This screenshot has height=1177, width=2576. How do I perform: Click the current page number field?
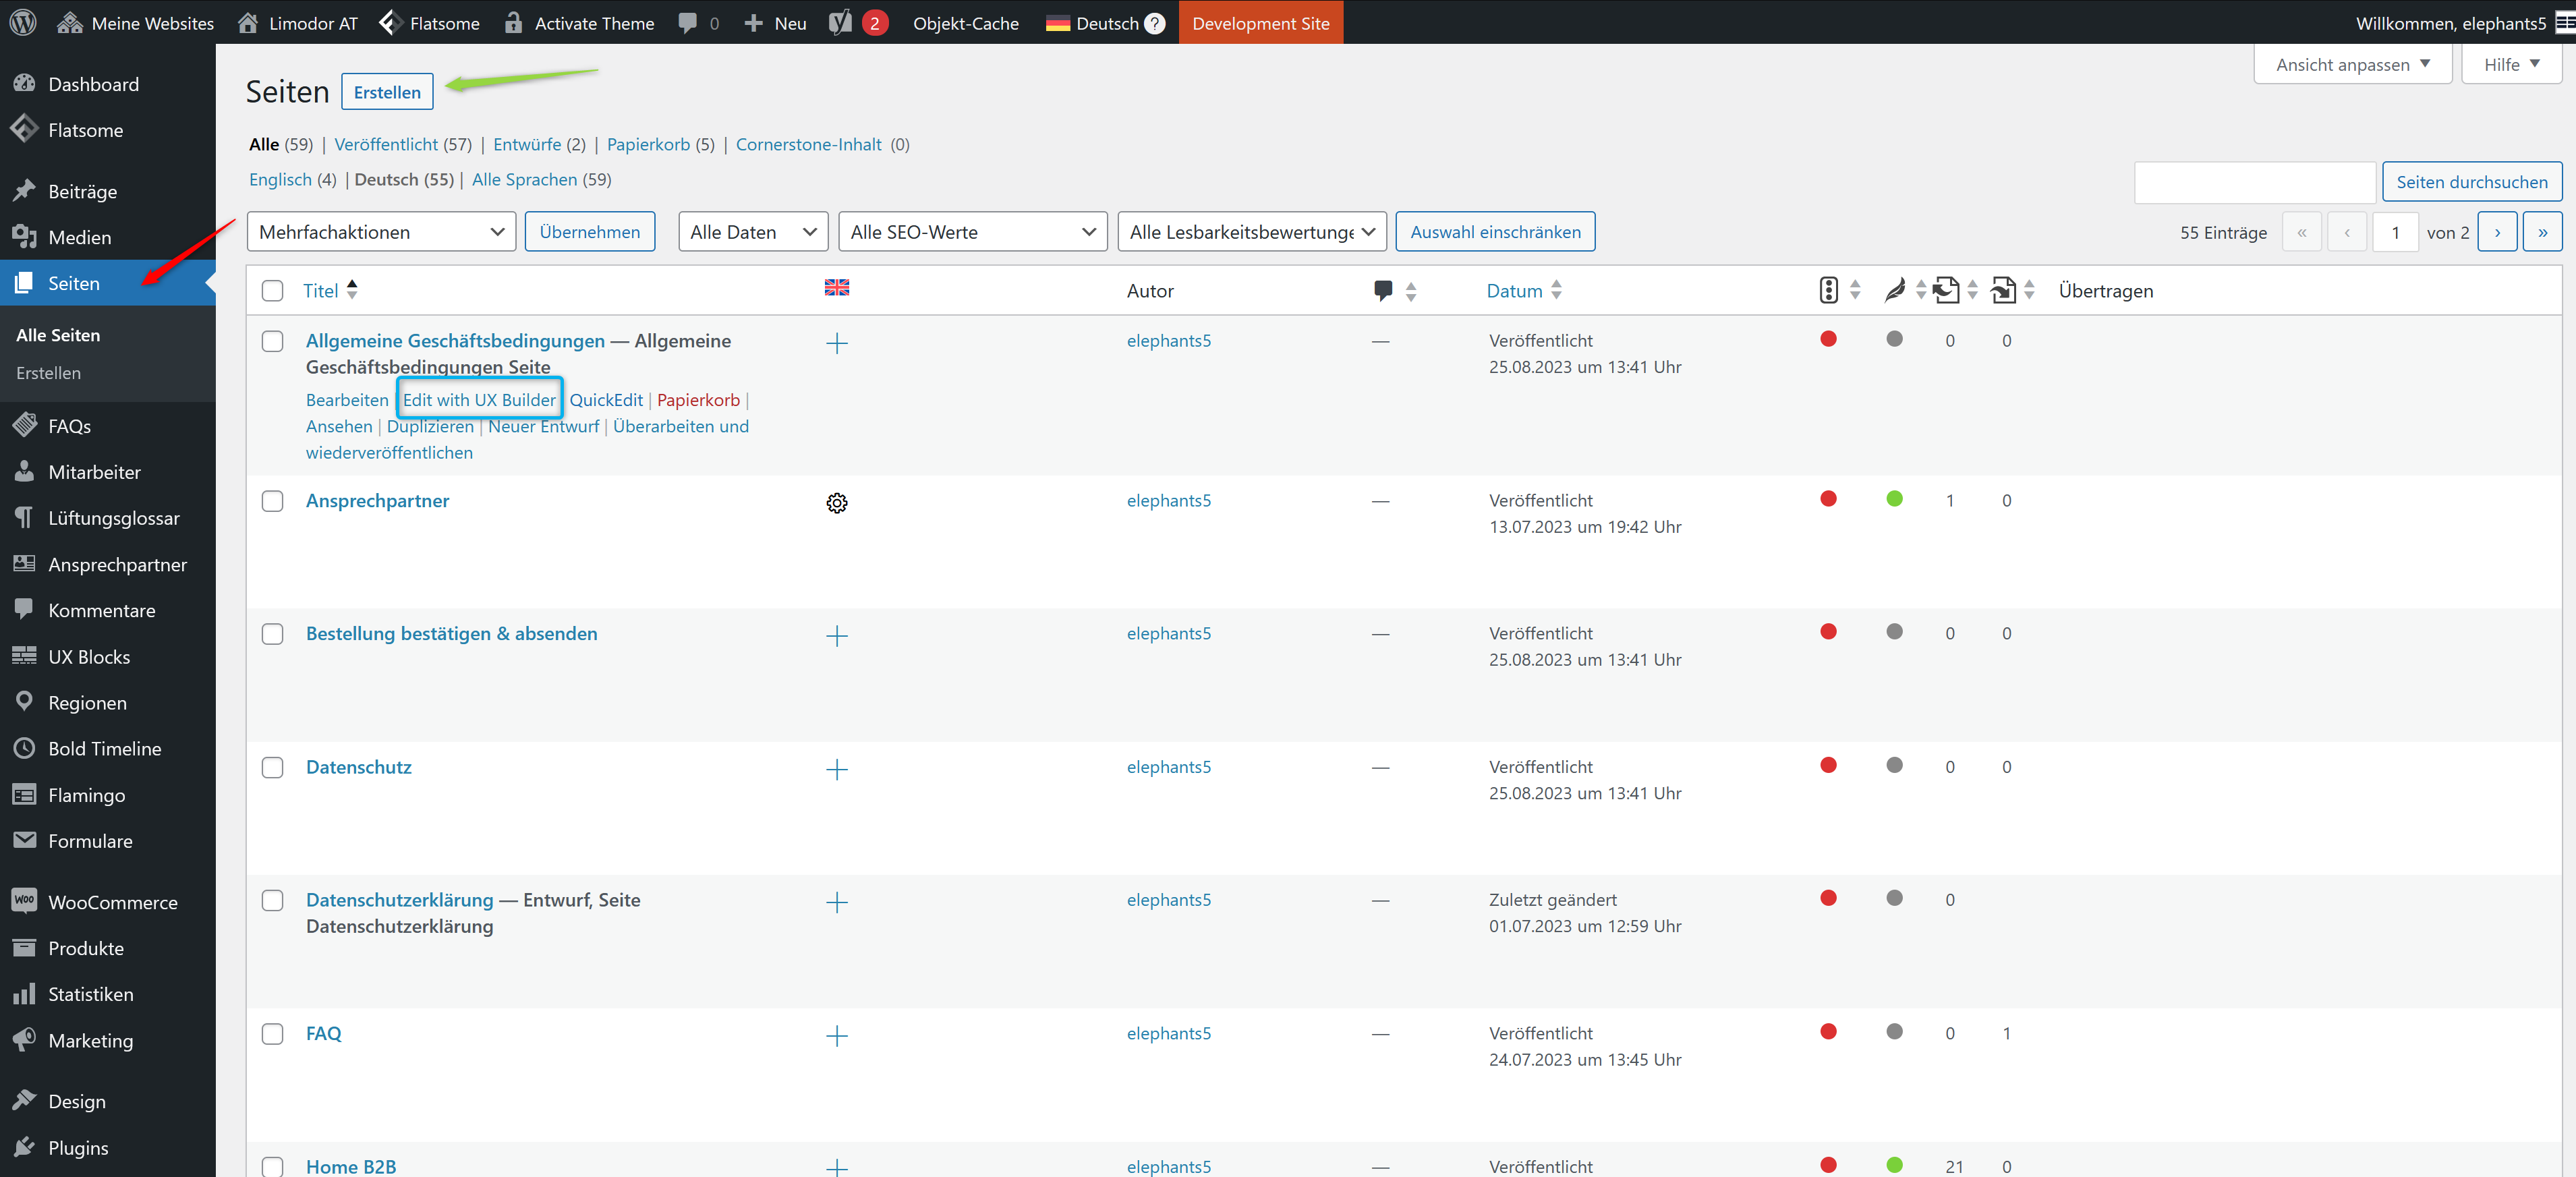2395,232
